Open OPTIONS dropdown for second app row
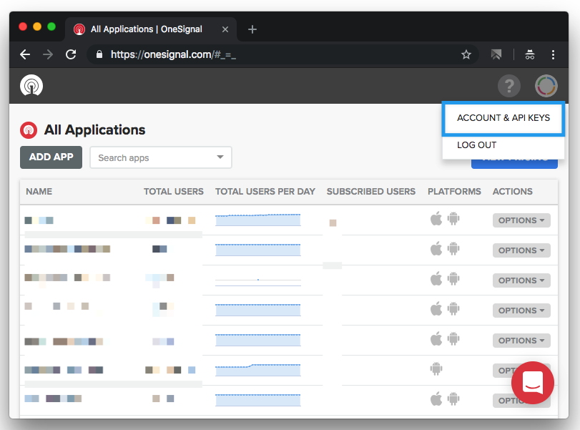The height and width of the screenshot is (430, 580). click(521, 250)
